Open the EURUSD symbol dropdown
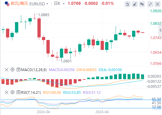The image size is (162, 115). [x=47, y=4]
